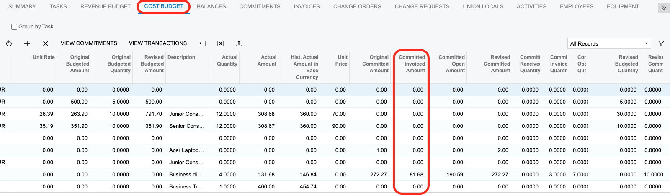Go to the Commitments tab
This screenshot has height=196, width=670.
pos(260,7)
